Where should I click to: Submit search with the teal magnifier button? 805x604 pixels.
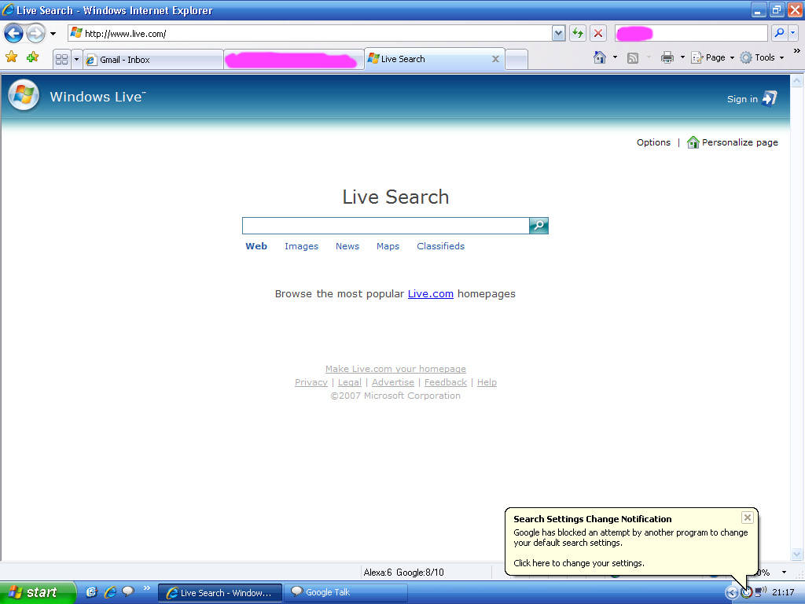[539, 226]
